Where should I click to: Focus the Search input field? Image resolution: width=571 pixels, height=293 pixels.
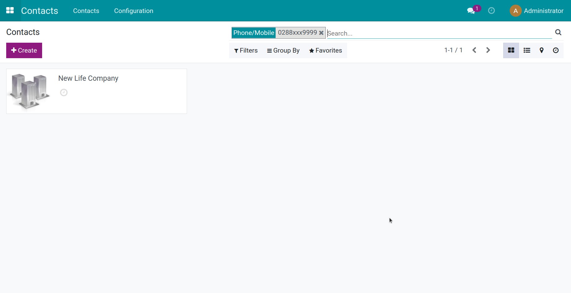[439, 33]
